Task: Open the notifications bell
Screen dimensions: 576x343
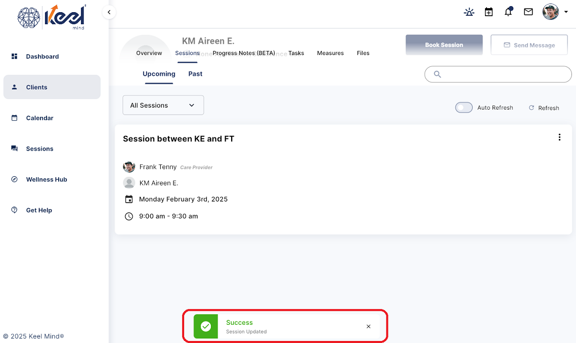Action: (x=508, y=12)
